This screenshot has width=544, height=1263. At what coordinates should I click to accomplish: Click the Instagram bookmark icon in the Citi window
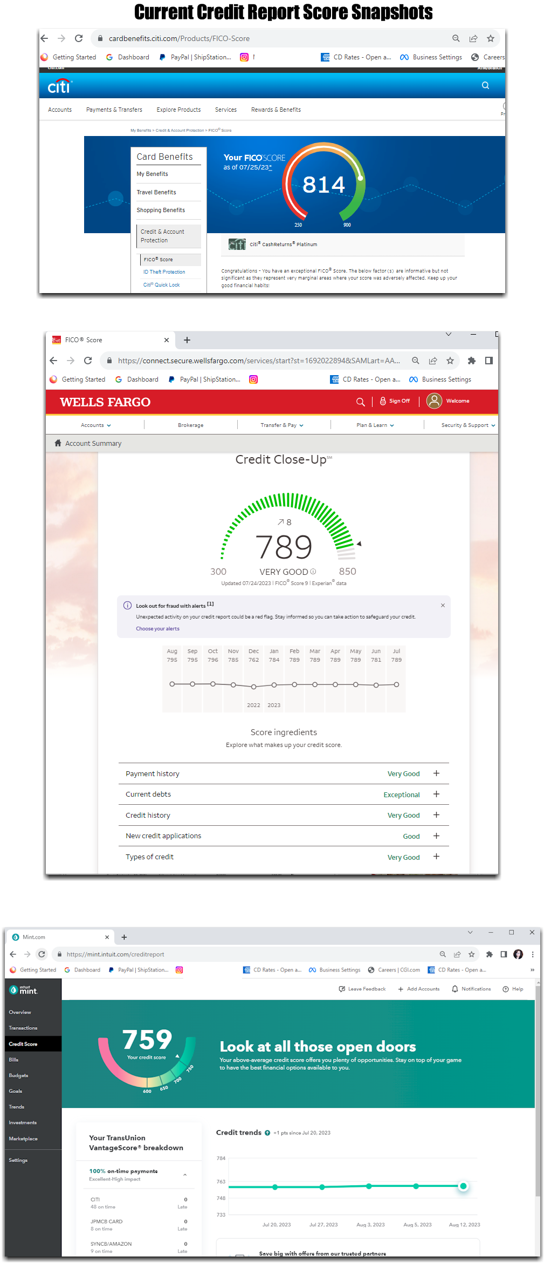tap(244, 57)
